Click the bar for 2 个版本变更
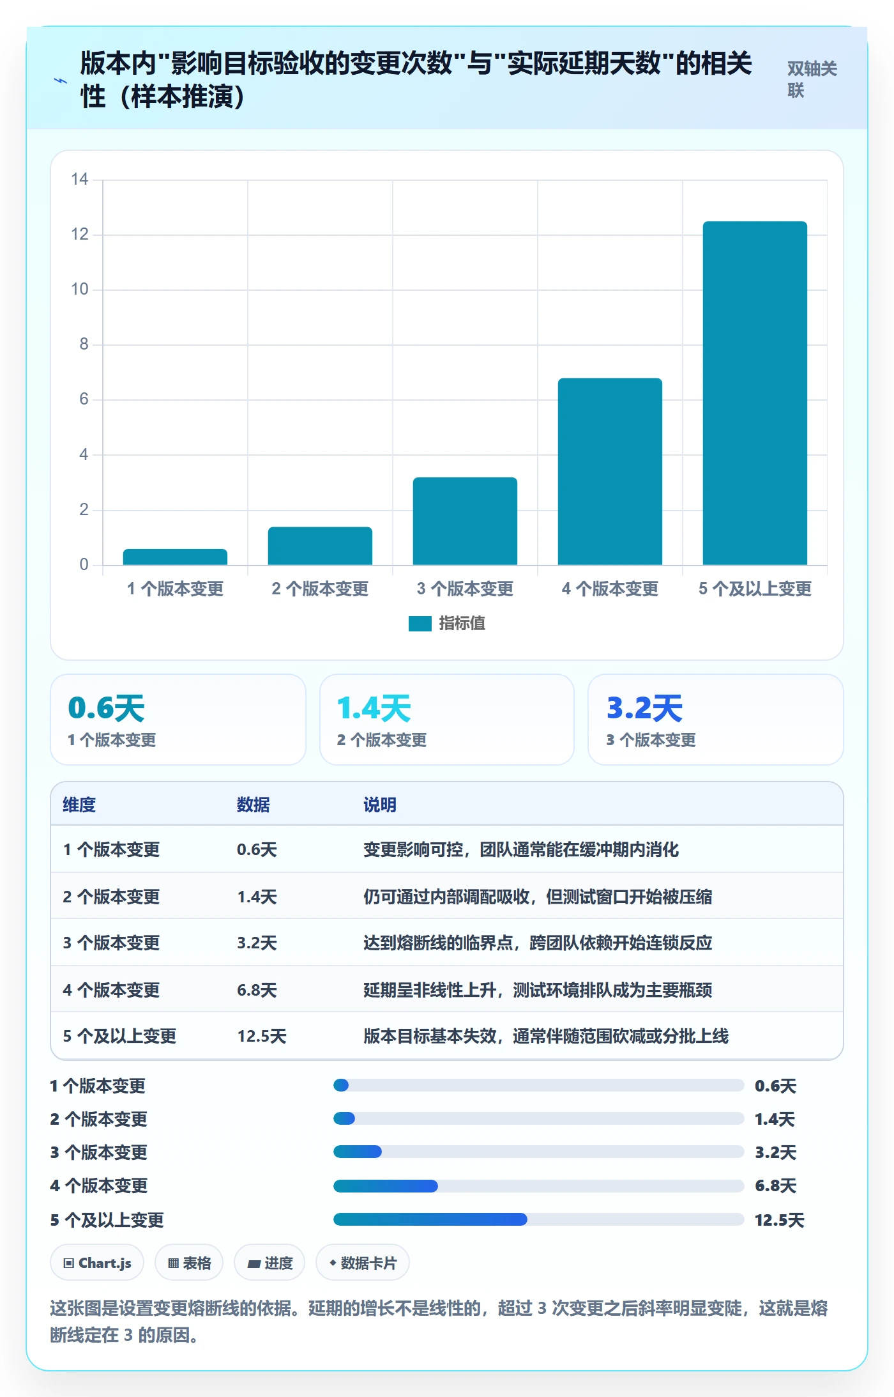Image resolution: width=894 pixels, height=1397 pixels. [320, 546]
